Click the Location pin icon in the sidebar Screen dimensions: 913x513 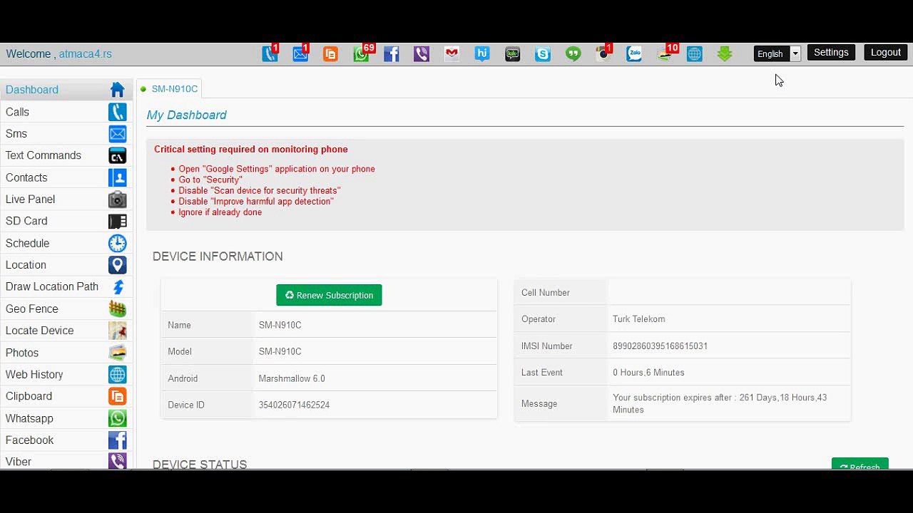point(118,265)
